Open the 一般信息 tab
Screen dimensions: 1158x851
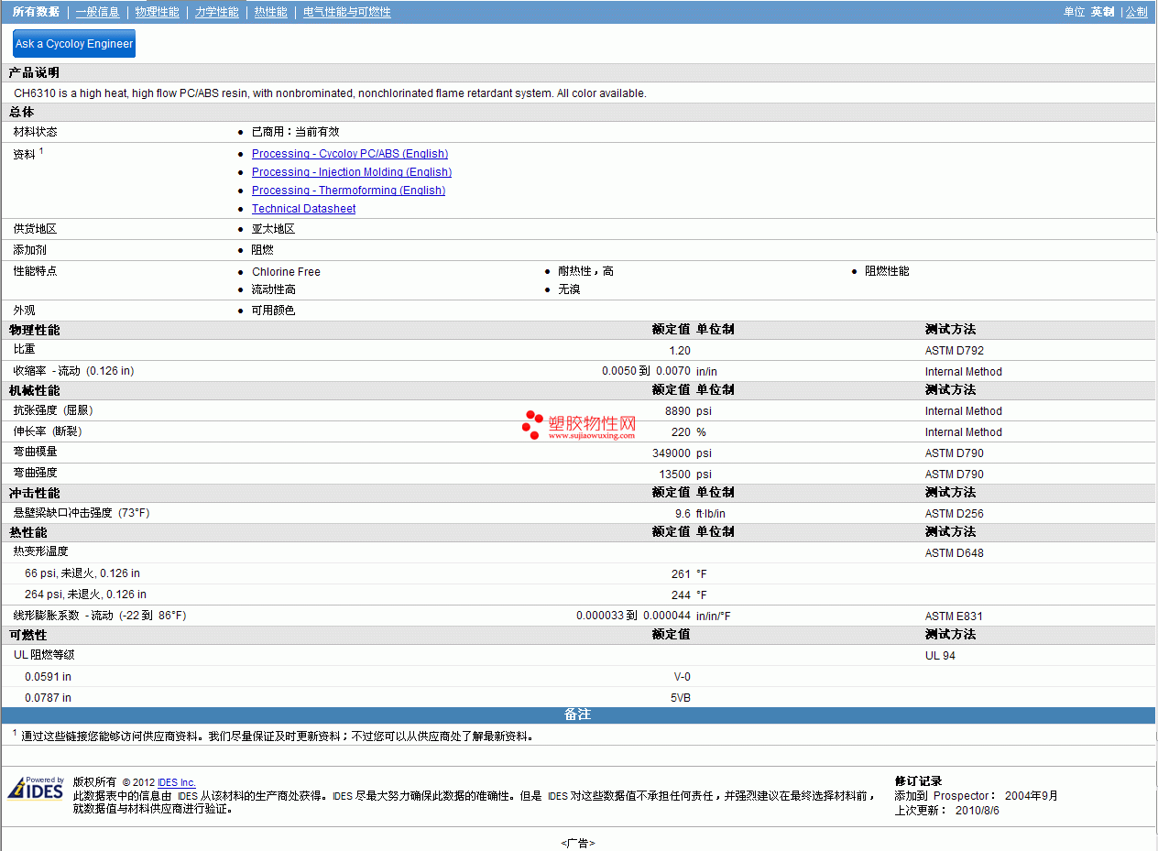point(97,12)
